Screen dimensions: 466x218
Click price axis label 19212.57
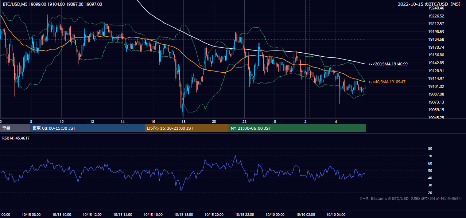coord(436,24)
